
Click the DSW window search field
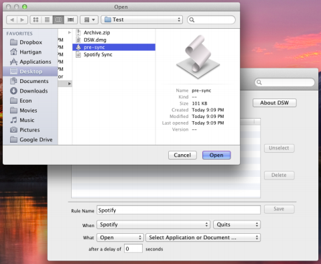(x=284, y=82)
